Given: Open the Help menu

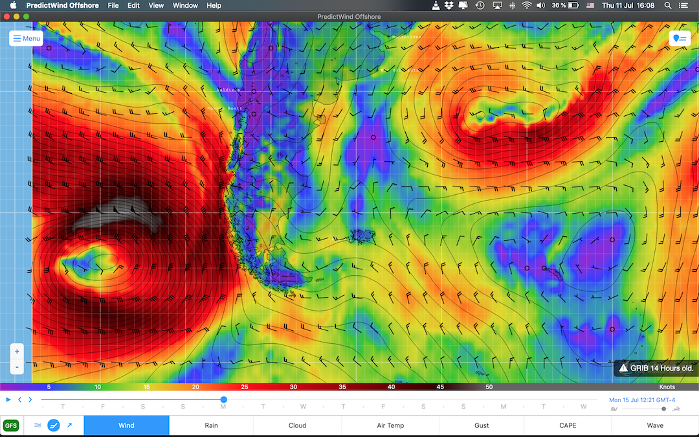Looking at the screenshot, I should 214,5.
